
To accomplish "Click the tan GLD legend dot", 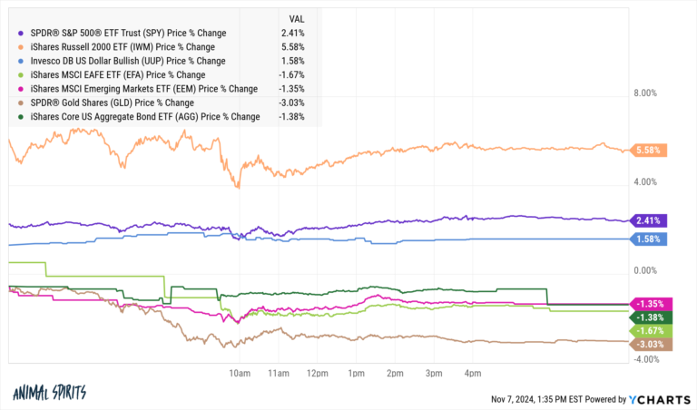I will tap(21, 102).
